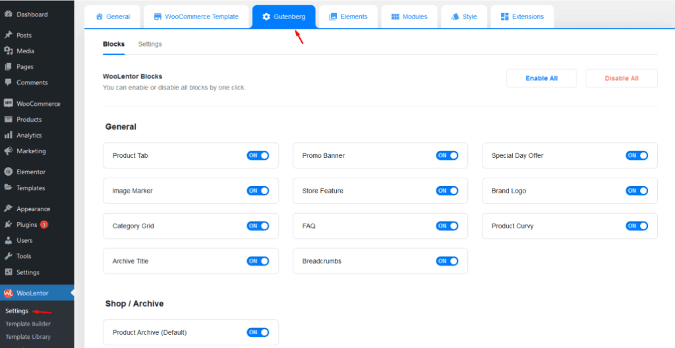
Task: Disable the Promo Banner block switch
Action: [x=447, y=155]
